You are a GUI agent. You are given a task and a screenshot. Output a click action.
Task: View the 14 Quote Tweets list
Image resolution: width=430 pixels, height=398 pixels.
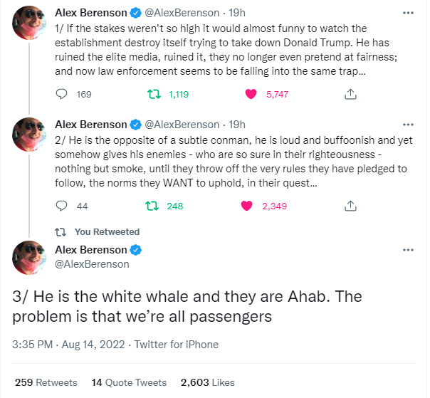pos(129,382)
